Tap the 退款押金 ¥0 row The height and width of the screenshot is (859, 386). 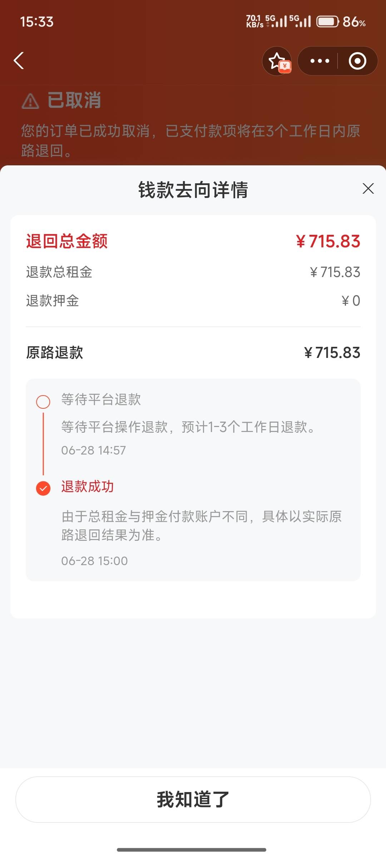193,301
